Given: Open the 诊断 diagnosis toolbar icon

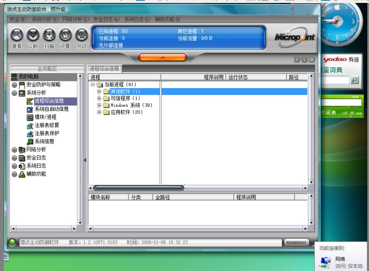Looking at the screenshot, I should tap(33, 35).
